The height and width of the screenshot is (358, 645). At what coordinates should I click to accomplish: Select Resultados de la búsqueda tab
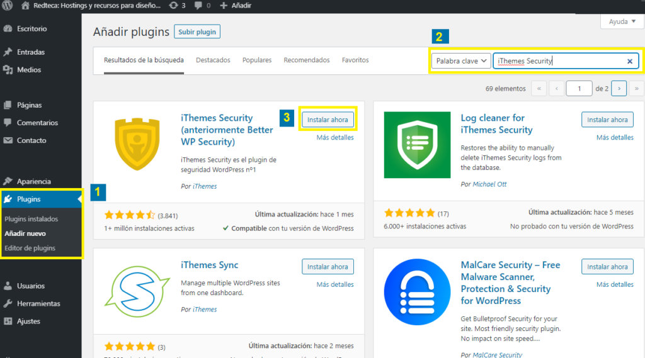(144, 60)
